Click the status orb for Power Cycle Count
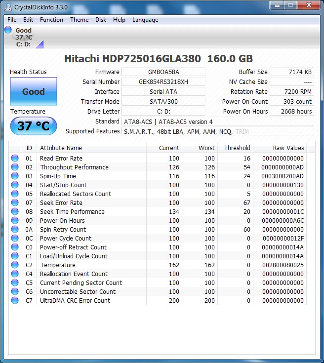The width and height of the screenshot is (324, 363). [15, 238]
